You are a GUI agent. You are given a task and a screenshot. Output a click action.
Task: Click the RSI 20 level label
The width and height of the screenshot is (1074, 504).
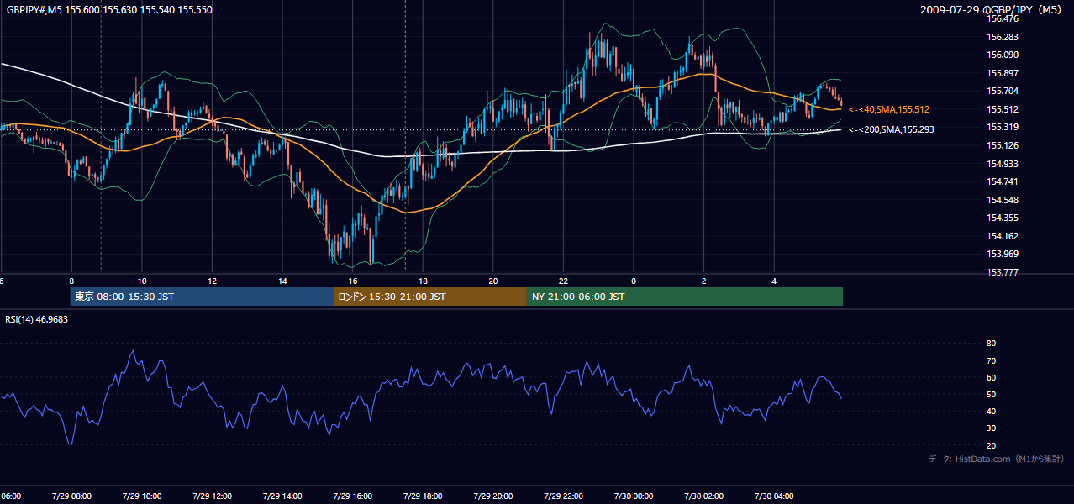pyautogui.click(x=991, y=445)
